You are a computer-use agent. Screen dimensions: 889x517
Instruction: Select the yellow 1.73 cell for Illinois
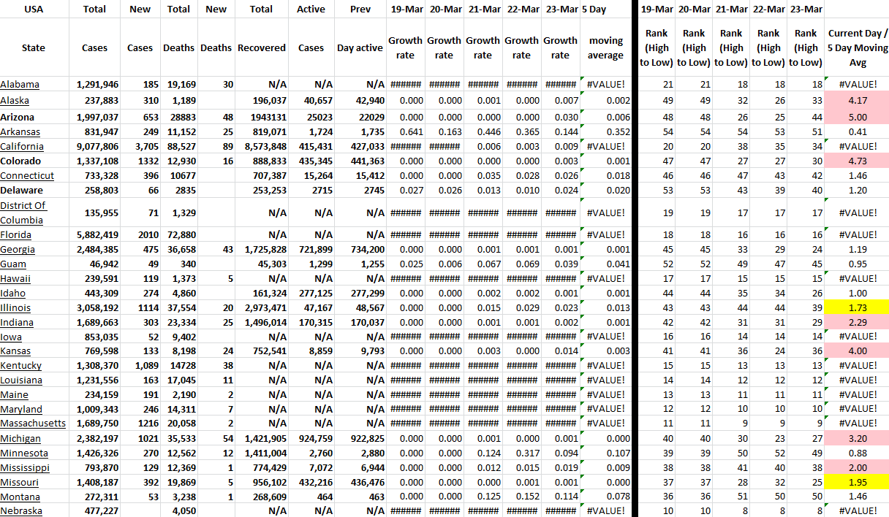pos(857,307)
